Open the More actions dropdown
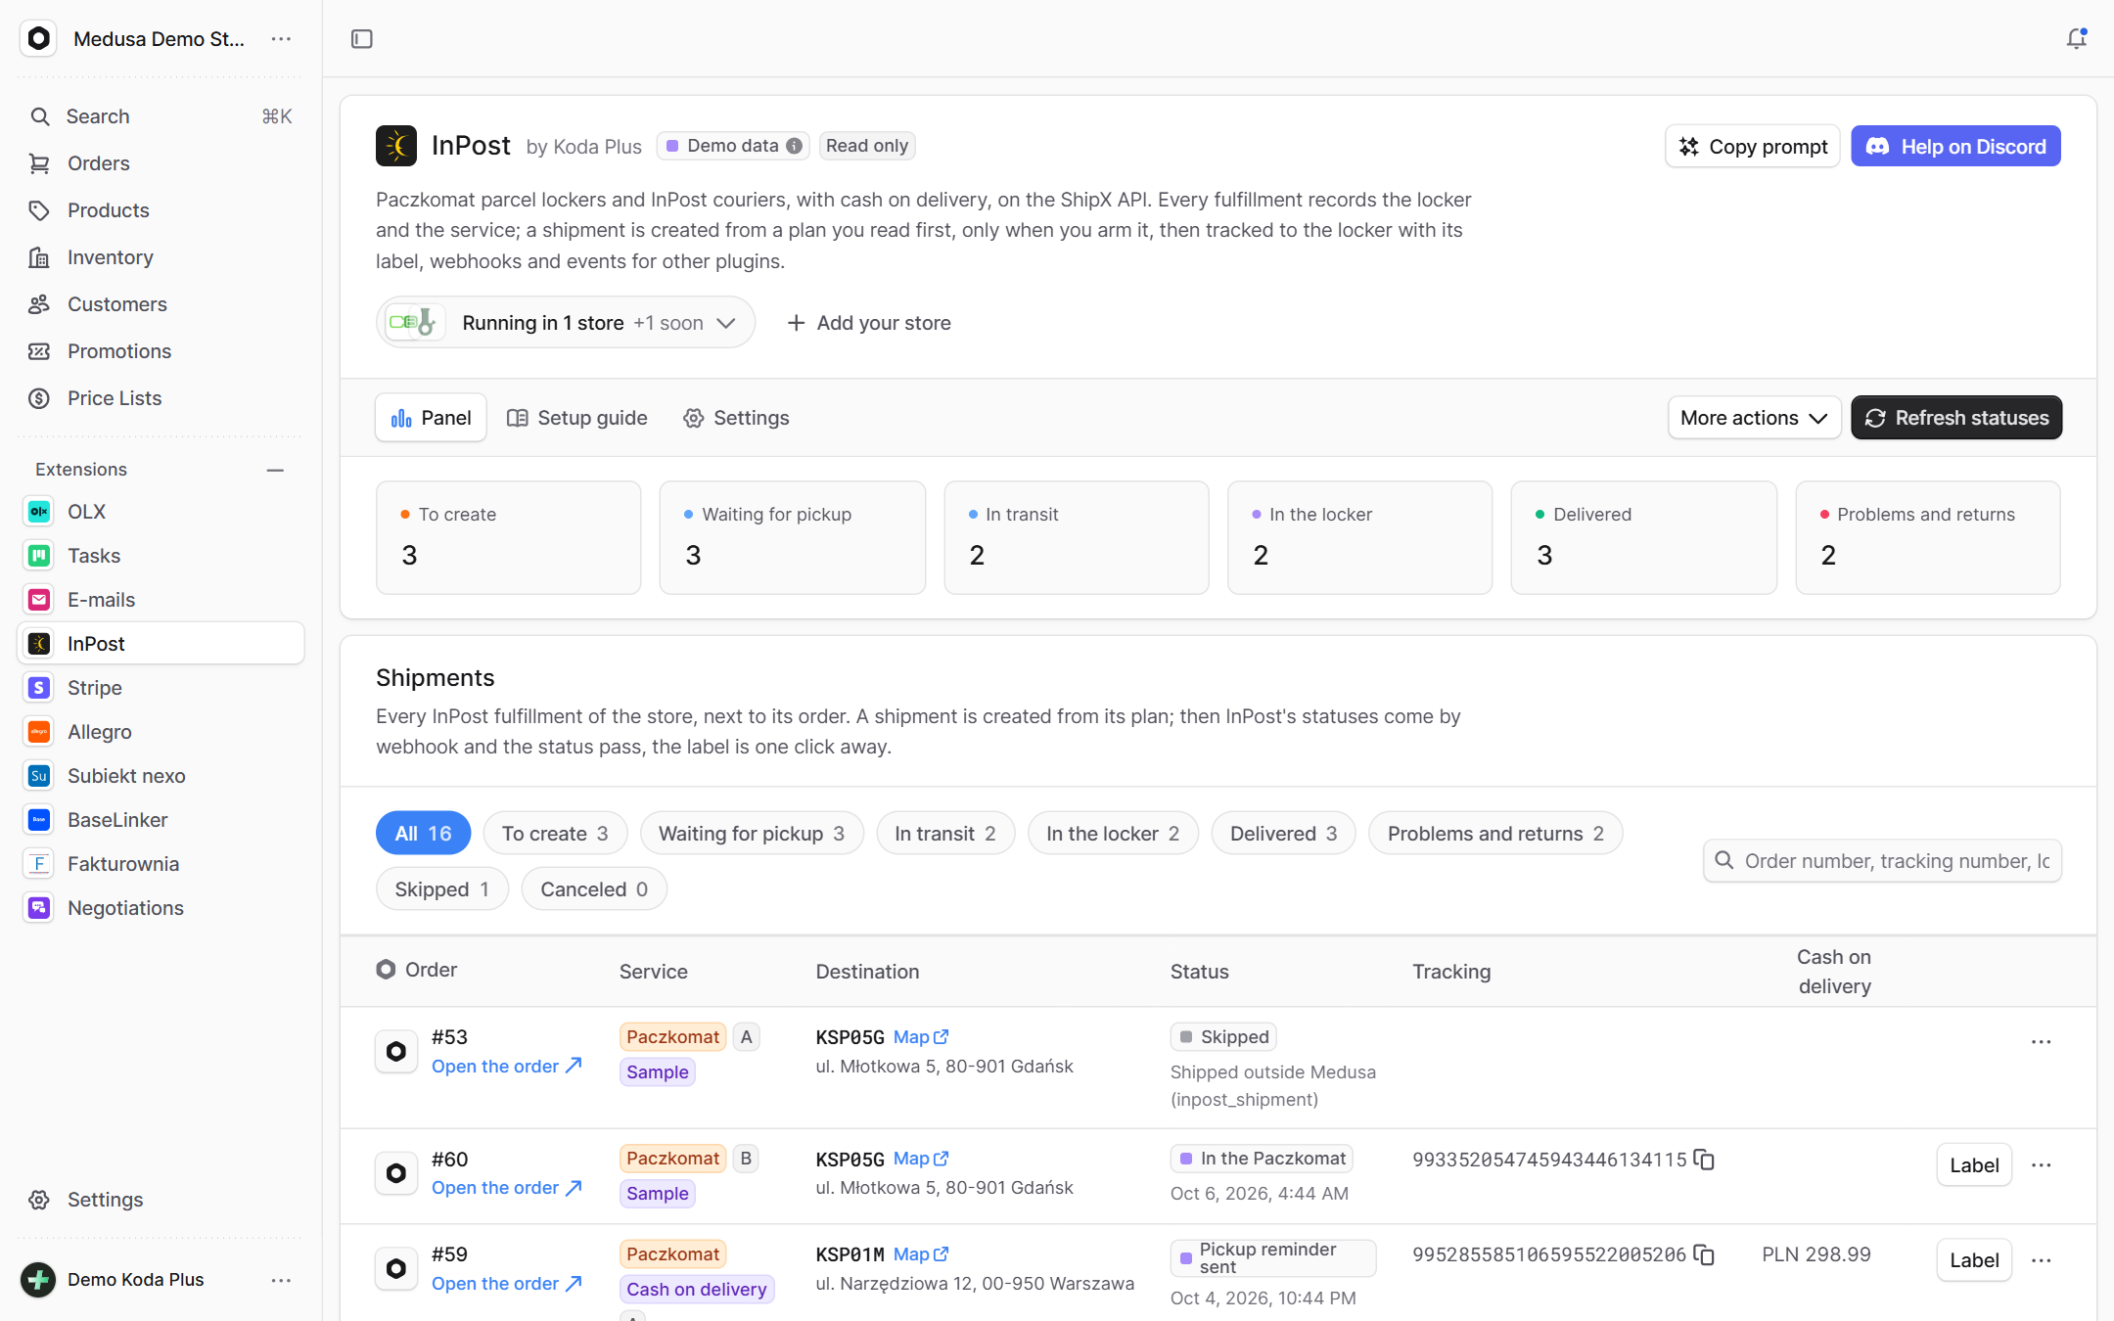This screenshot has width=2114, height=1321. 1754,418
